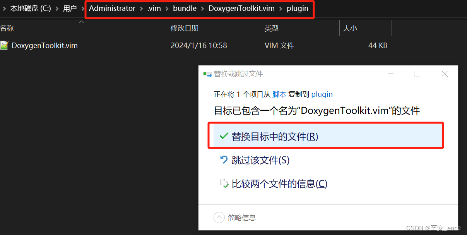
Task: Click the blue skip arrow icon
Action: [x=223, y=160]
